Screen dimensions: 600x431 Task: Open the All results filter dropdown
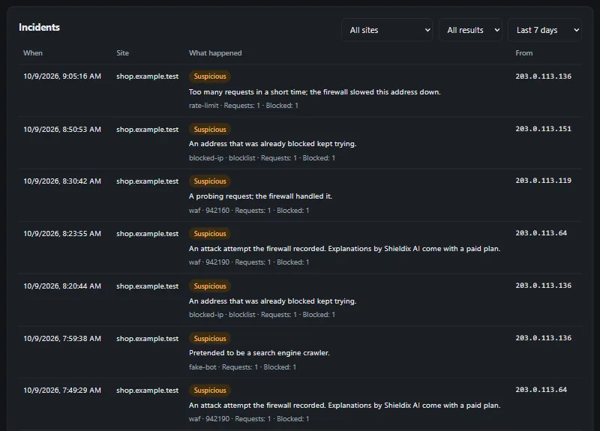[x=470, y=30]
